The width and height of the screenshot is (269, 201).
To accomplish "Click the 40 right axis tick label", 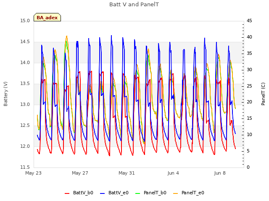I will pyautogui.click(x=249, y=37).
